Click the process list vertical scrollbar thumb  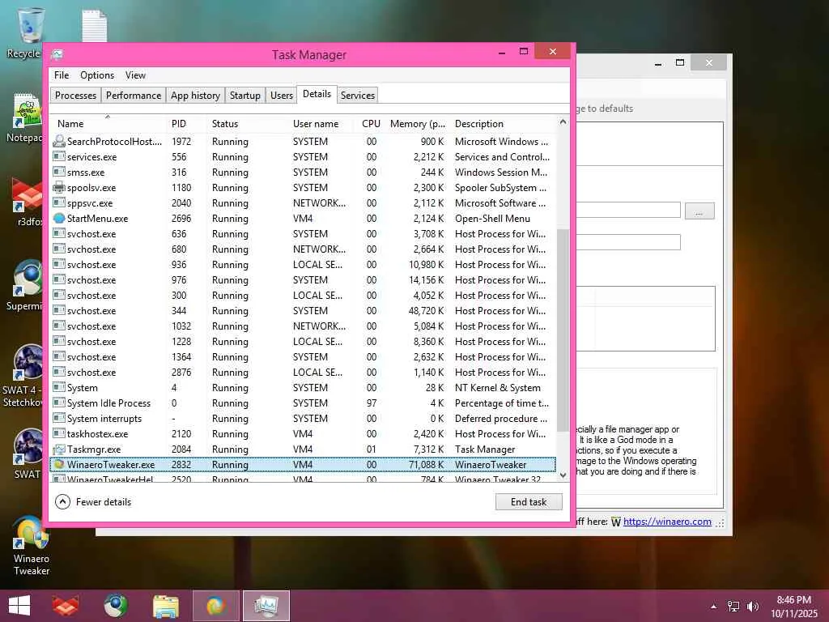tap(563, 330)
